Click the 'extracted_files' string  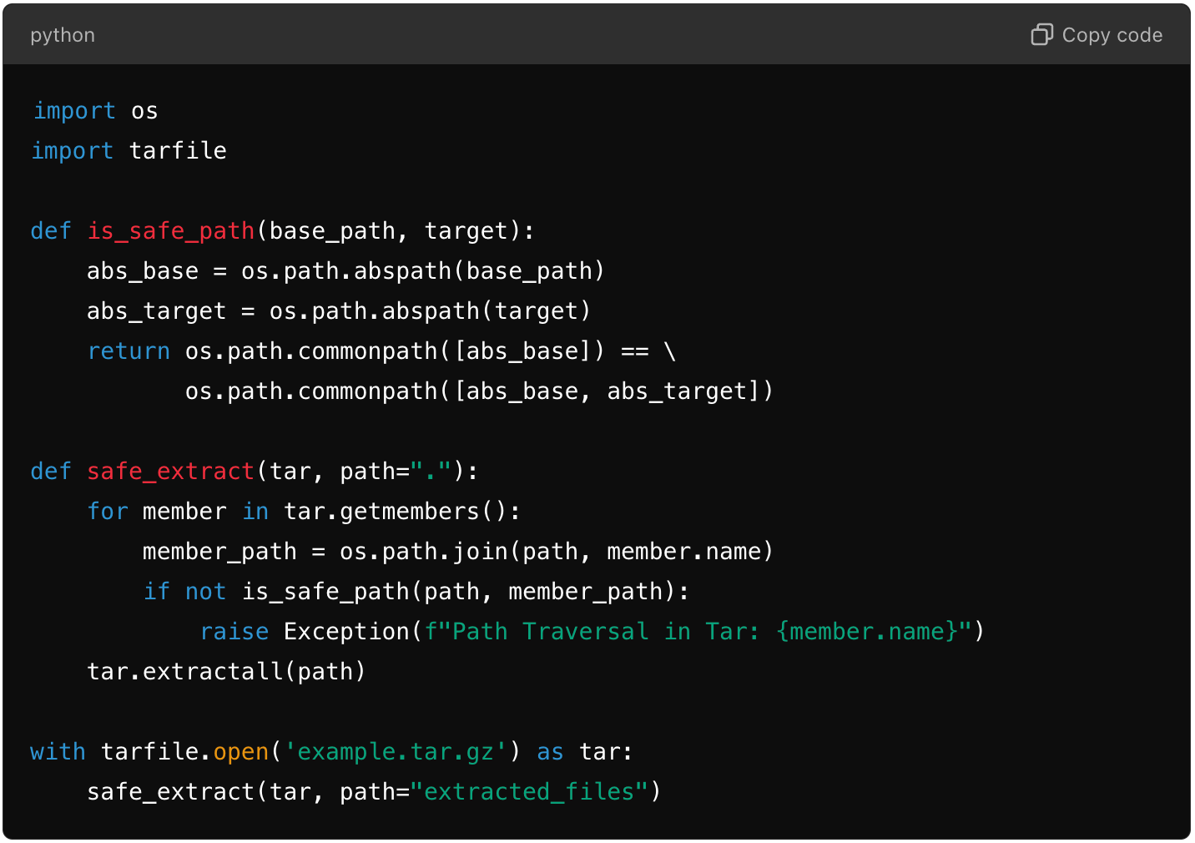529,792
